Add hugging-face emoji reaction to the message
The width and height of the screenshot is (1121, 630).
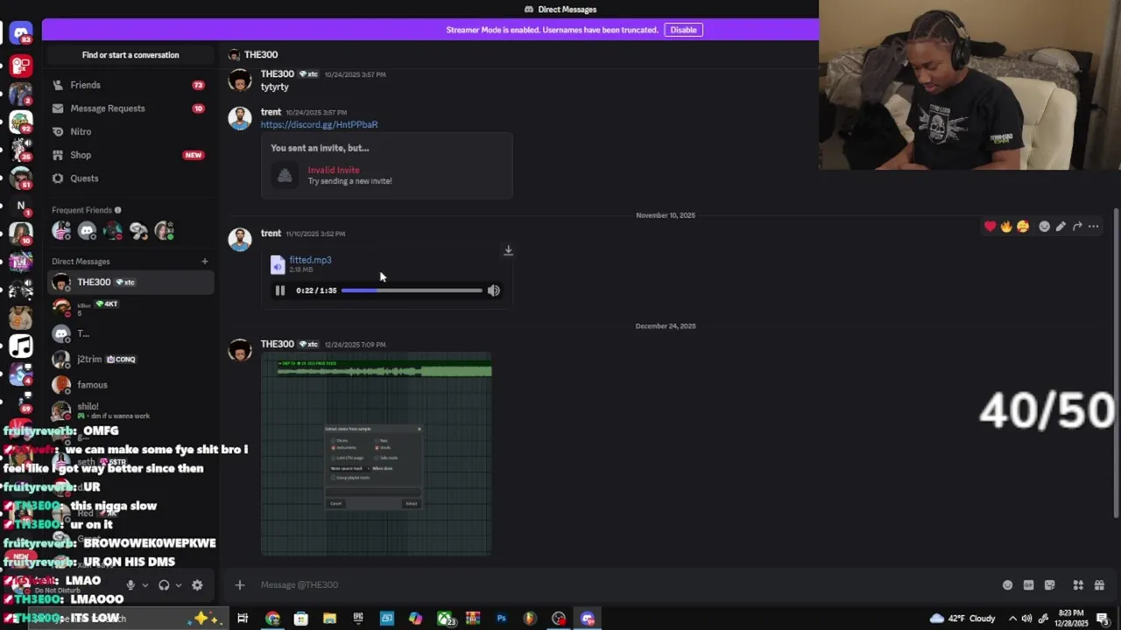pyautogui.click(x=1023, y=227)
